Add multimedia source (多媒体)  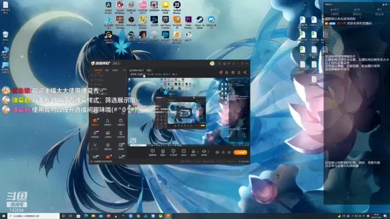(184, 152)
